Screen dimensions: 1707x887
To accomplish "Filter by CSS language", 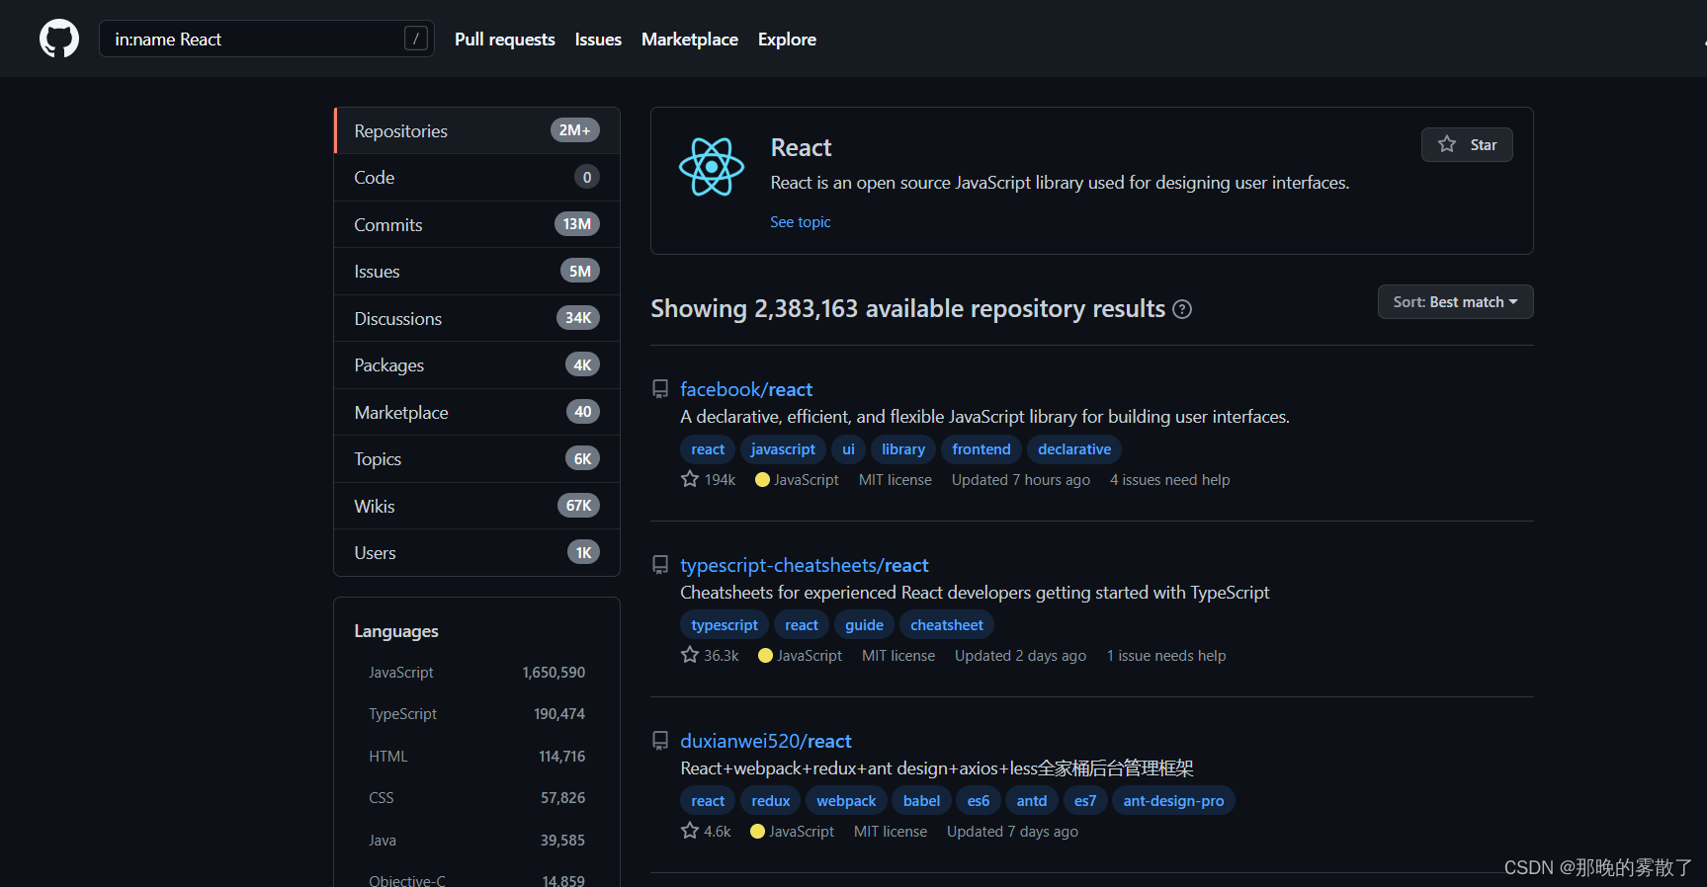I will tap(476, 798).
